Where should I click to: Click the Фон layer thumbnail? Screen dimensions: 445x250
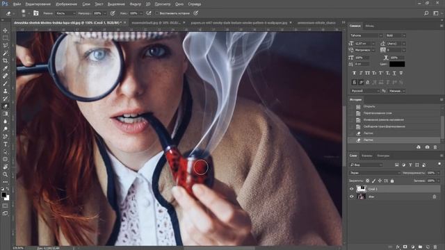point(361,197)
